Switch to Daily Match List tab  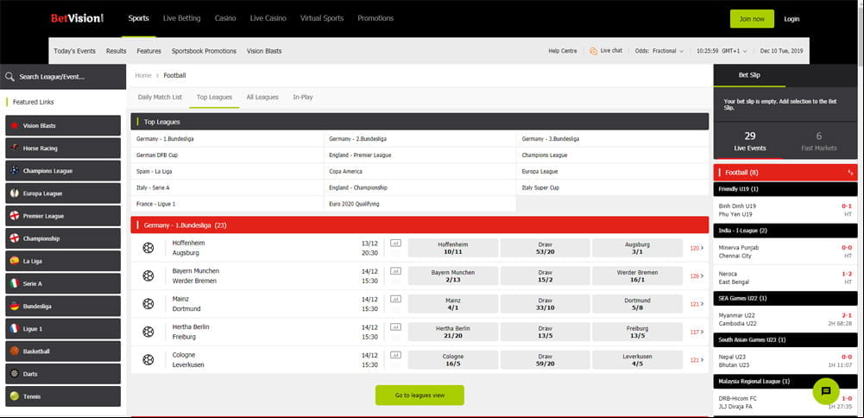(160, 97)
